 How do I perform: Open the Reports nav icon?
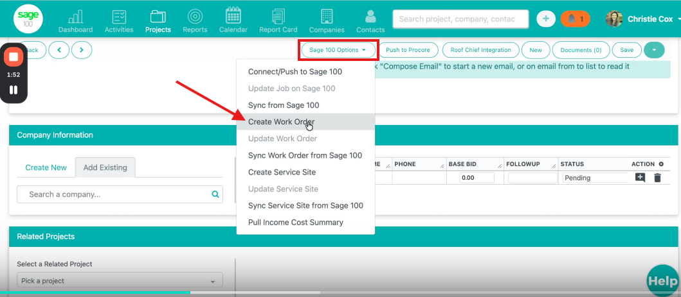(x=195, y=22)
